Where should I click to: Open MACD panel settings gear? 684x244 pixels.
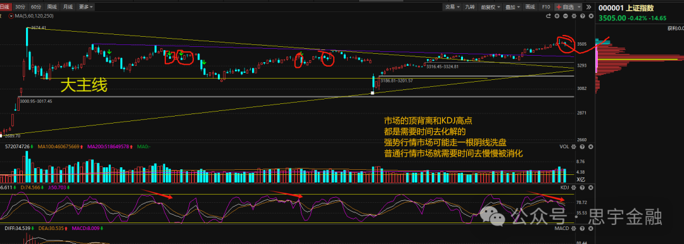(x=574, y=228)
